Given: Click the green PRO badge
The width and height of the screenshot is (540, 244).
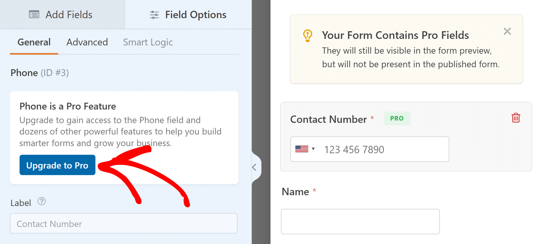Looking at the screenshot, I should [397, 118].
